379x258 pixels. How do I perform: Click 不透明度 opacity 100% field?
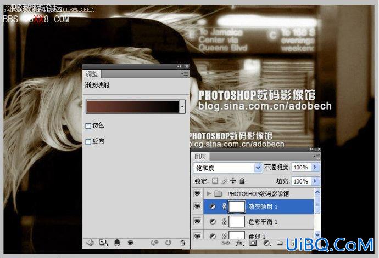pyautogui.click(x=302, y=167)
